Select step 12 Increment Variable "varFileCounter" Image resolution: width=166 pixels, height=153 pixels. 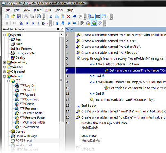(116, 100)
